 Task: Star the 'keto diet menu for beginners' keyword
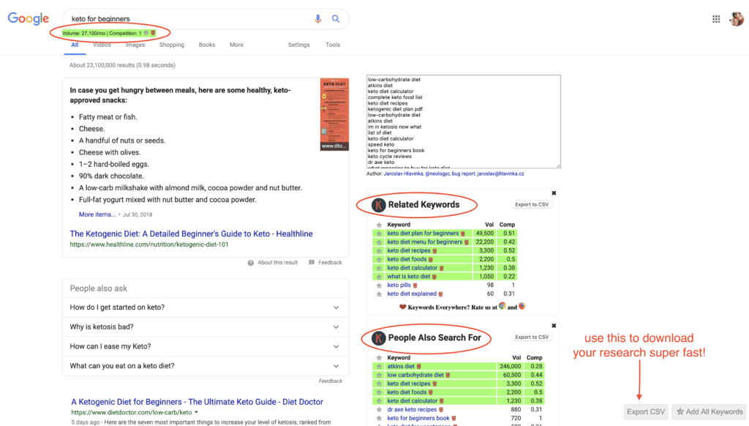(380, 242)
